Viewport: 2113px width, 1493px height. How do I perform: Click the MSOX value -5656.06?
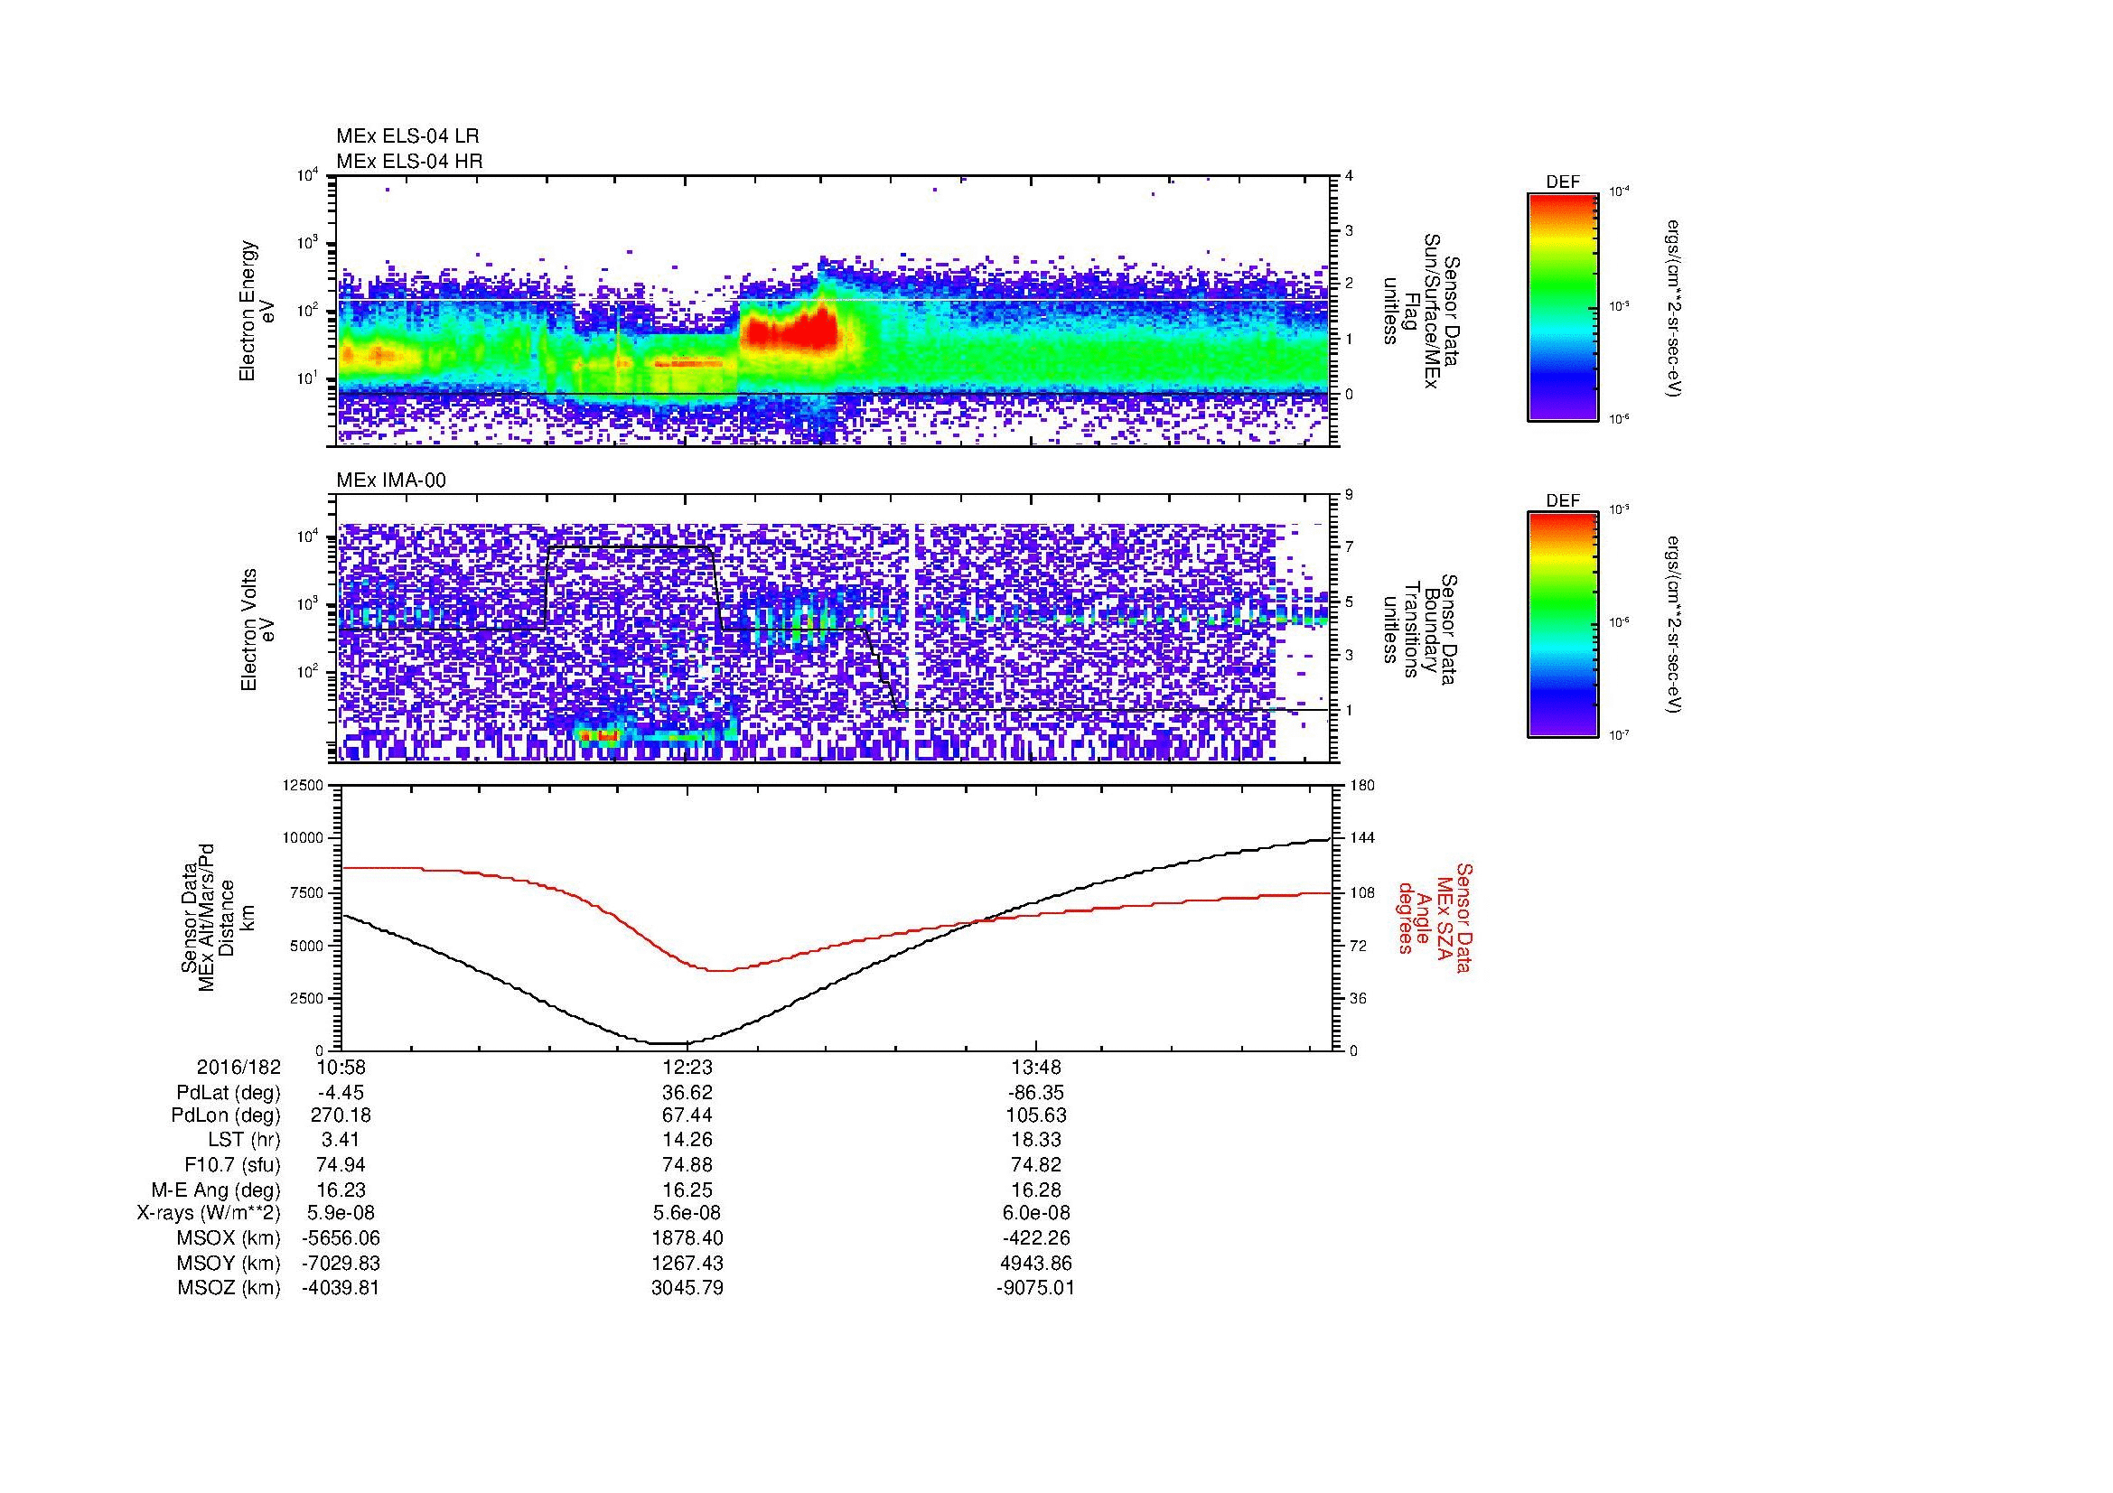pos(341,1238)
